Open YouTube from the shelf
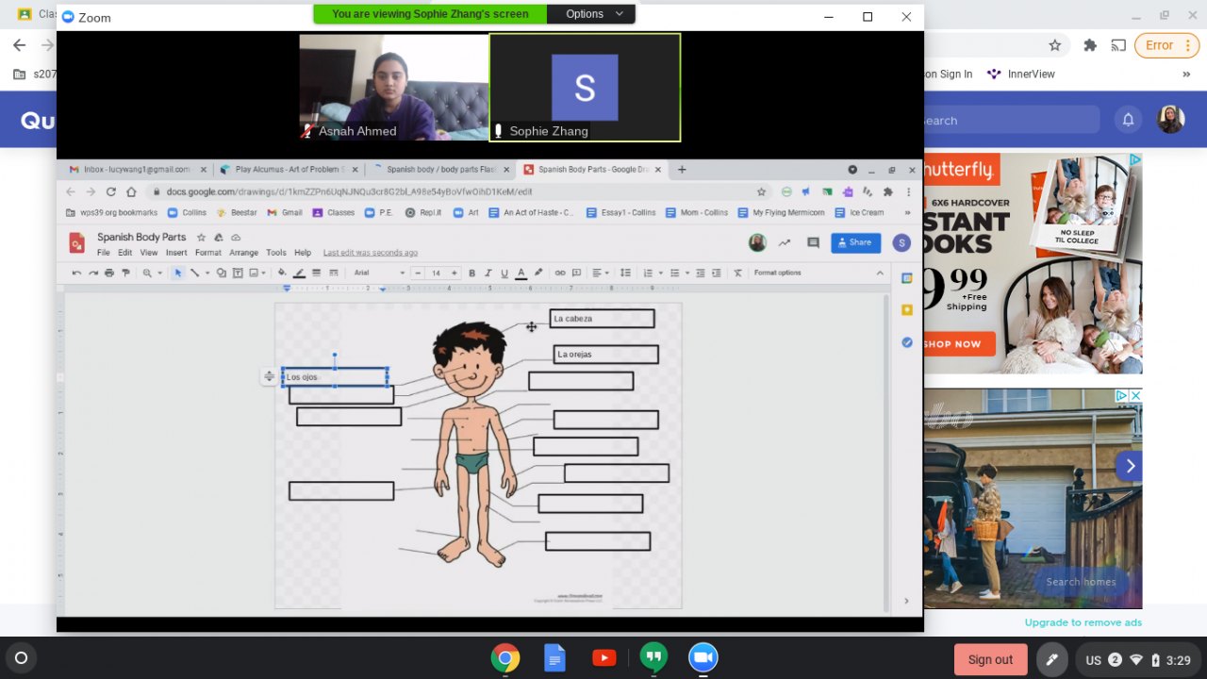Screen dimensions: 1207x679 point(603,658)
